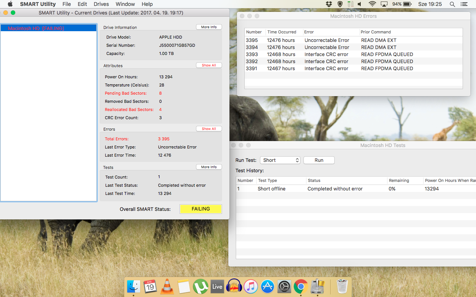Click the Dropbox menu bar icon

tap(329, 4)
